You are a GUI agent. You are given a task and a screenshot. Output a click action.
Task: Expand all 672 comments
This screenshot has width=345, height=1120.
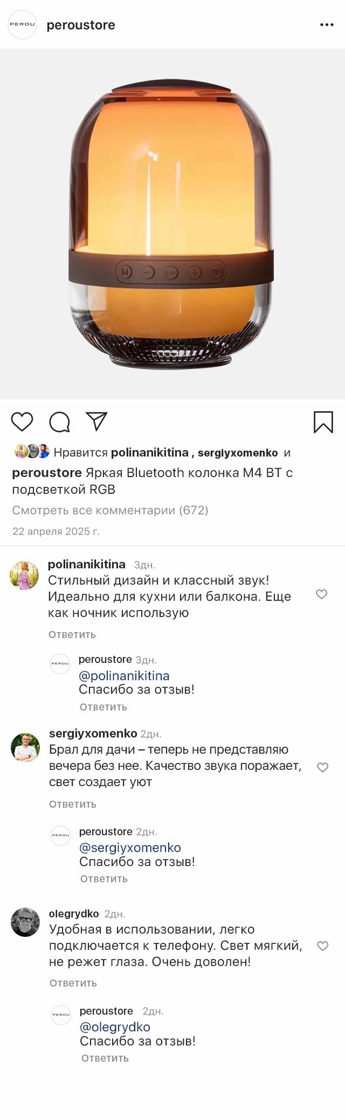click(110, 510)
